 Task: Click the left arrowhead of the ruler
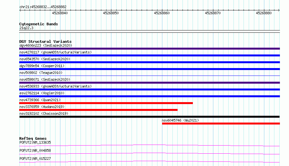click(20, 10)
